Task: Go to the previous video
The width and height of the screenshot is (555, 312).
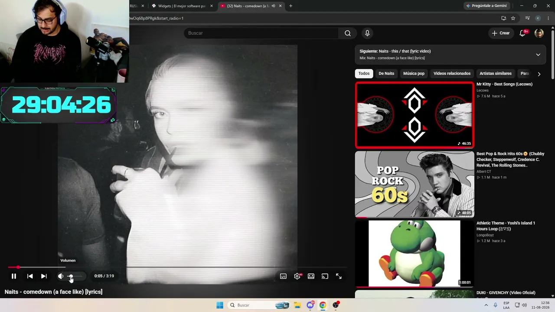Action: pyautogui.click(x=30, y=276)
